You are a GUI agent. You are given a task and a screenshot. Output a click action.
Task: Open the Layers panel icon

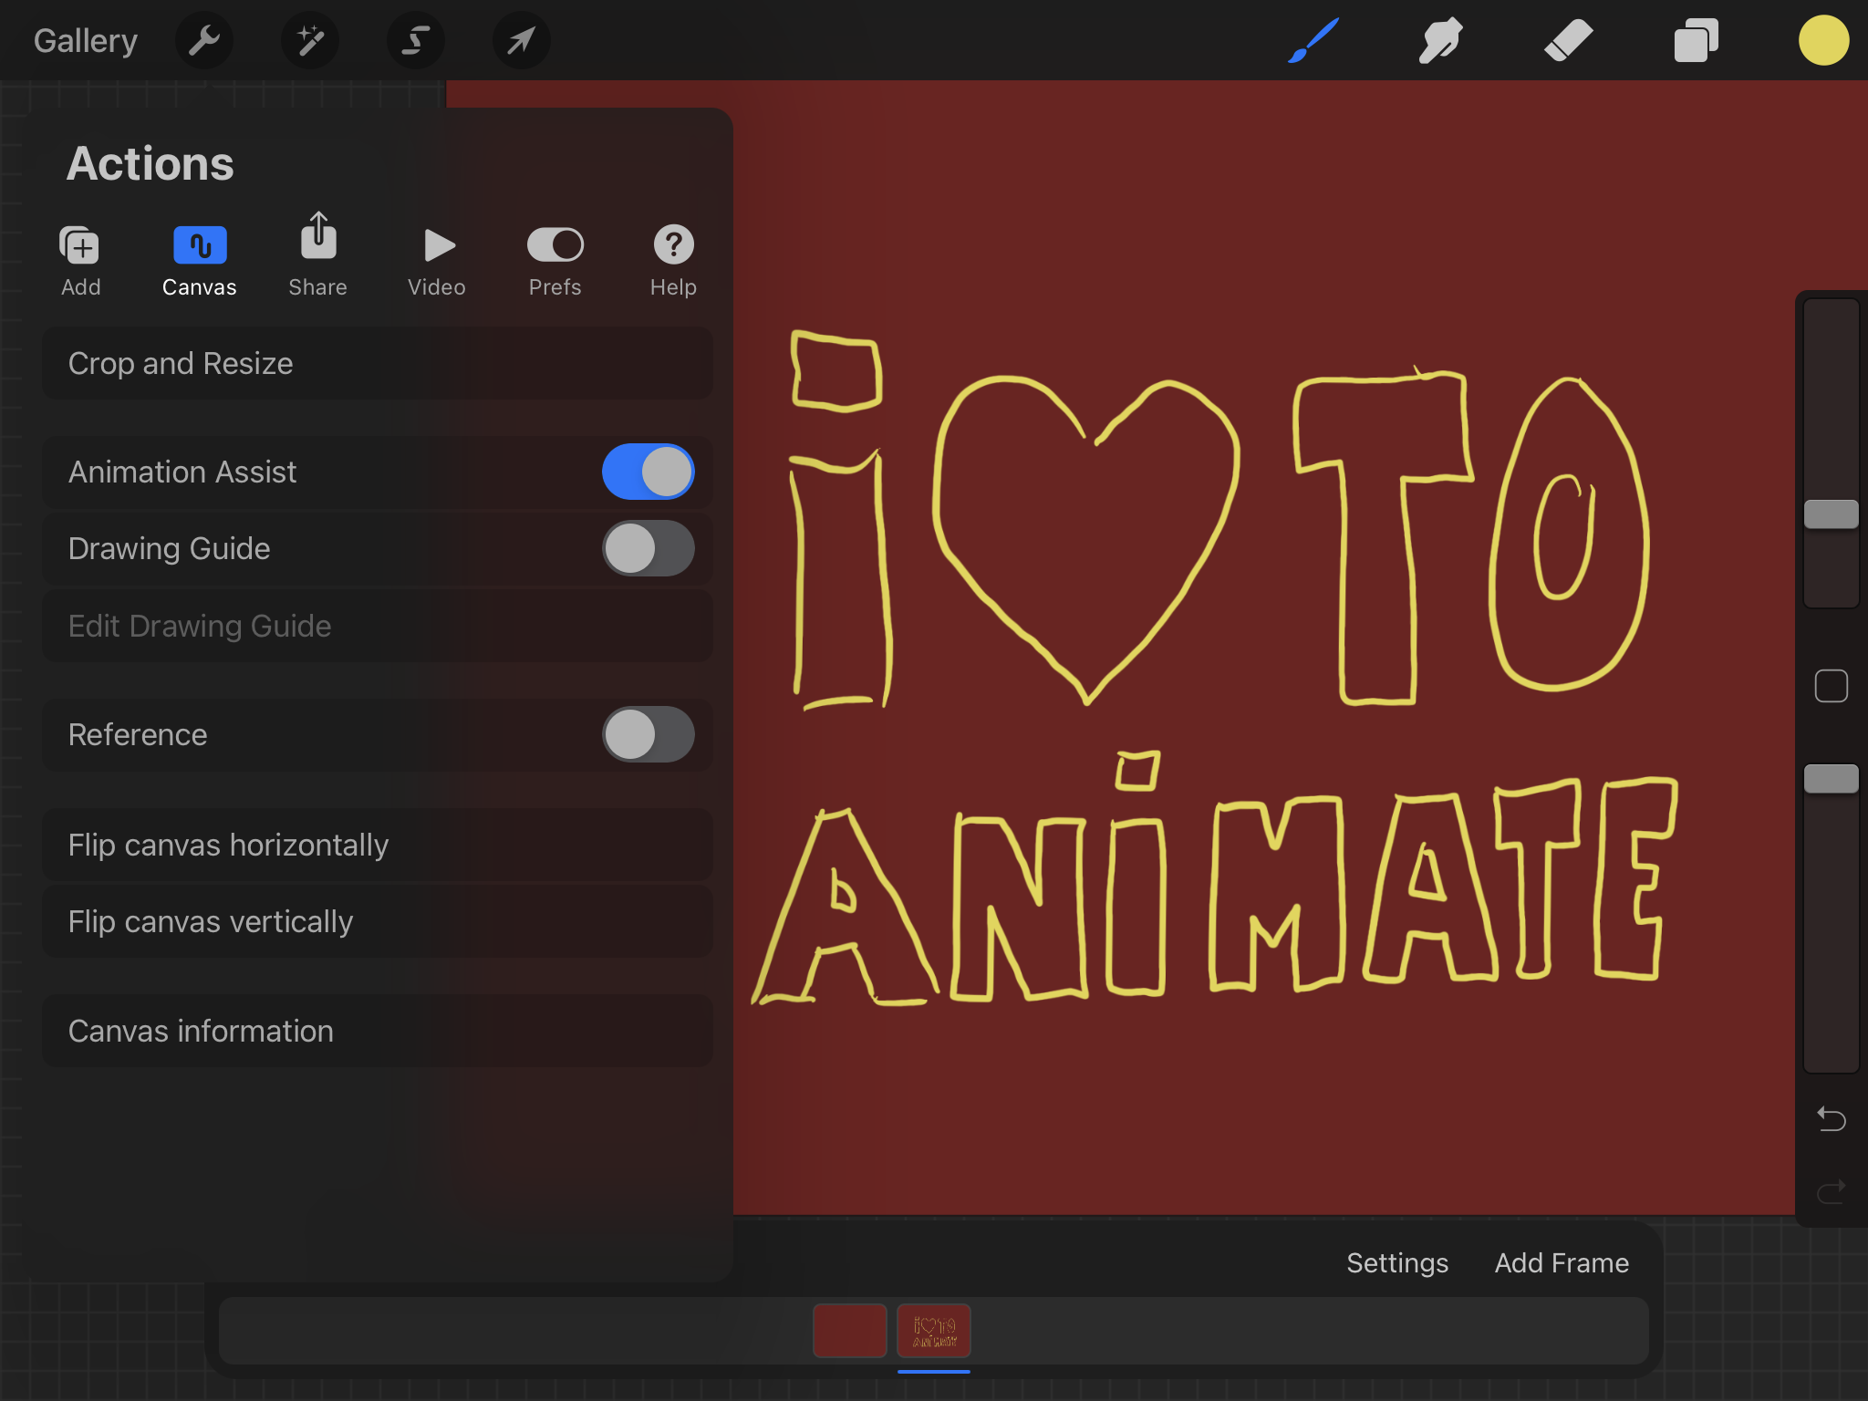pyautogui.click(x=1697, y=40)
